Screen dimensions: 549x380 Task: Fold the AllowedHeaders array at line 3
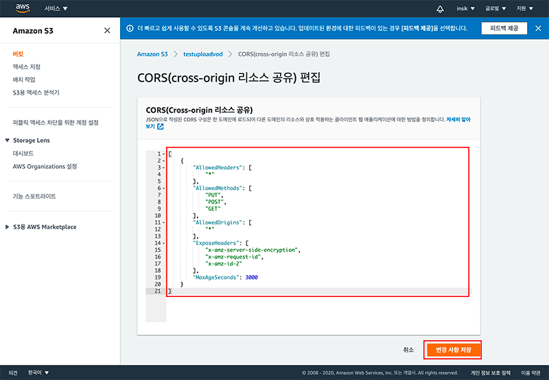click(x=163, y=167)
